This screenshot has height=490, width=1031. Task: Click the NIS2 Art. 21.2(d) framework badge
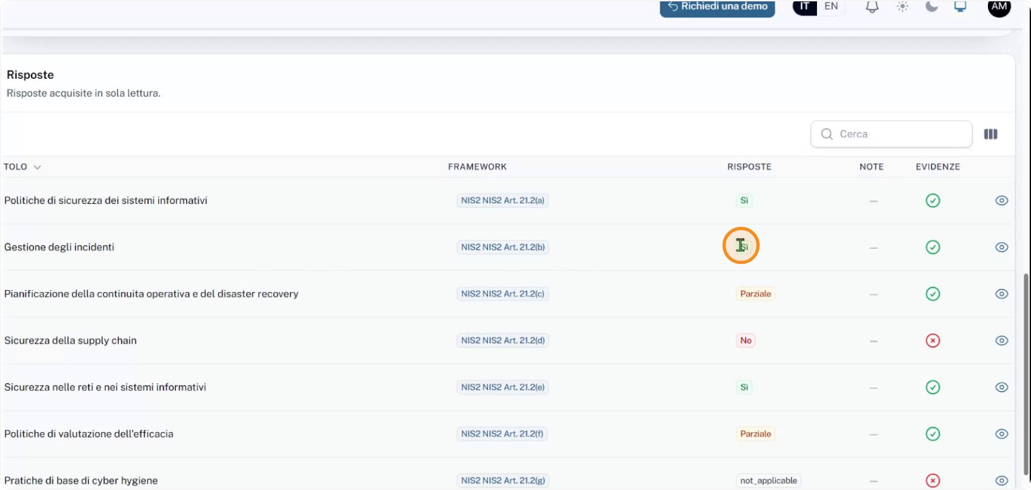tap(503, 341)
